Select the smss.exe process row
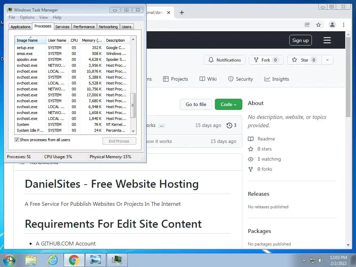 pyautogui.click(x=72, y=54)
